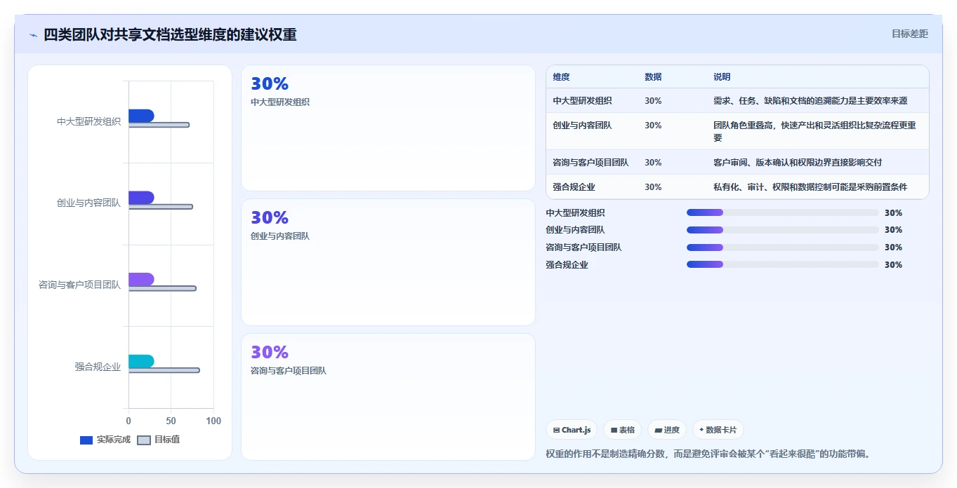Click the 强合规企业 chart axis label

coord(98,367)
